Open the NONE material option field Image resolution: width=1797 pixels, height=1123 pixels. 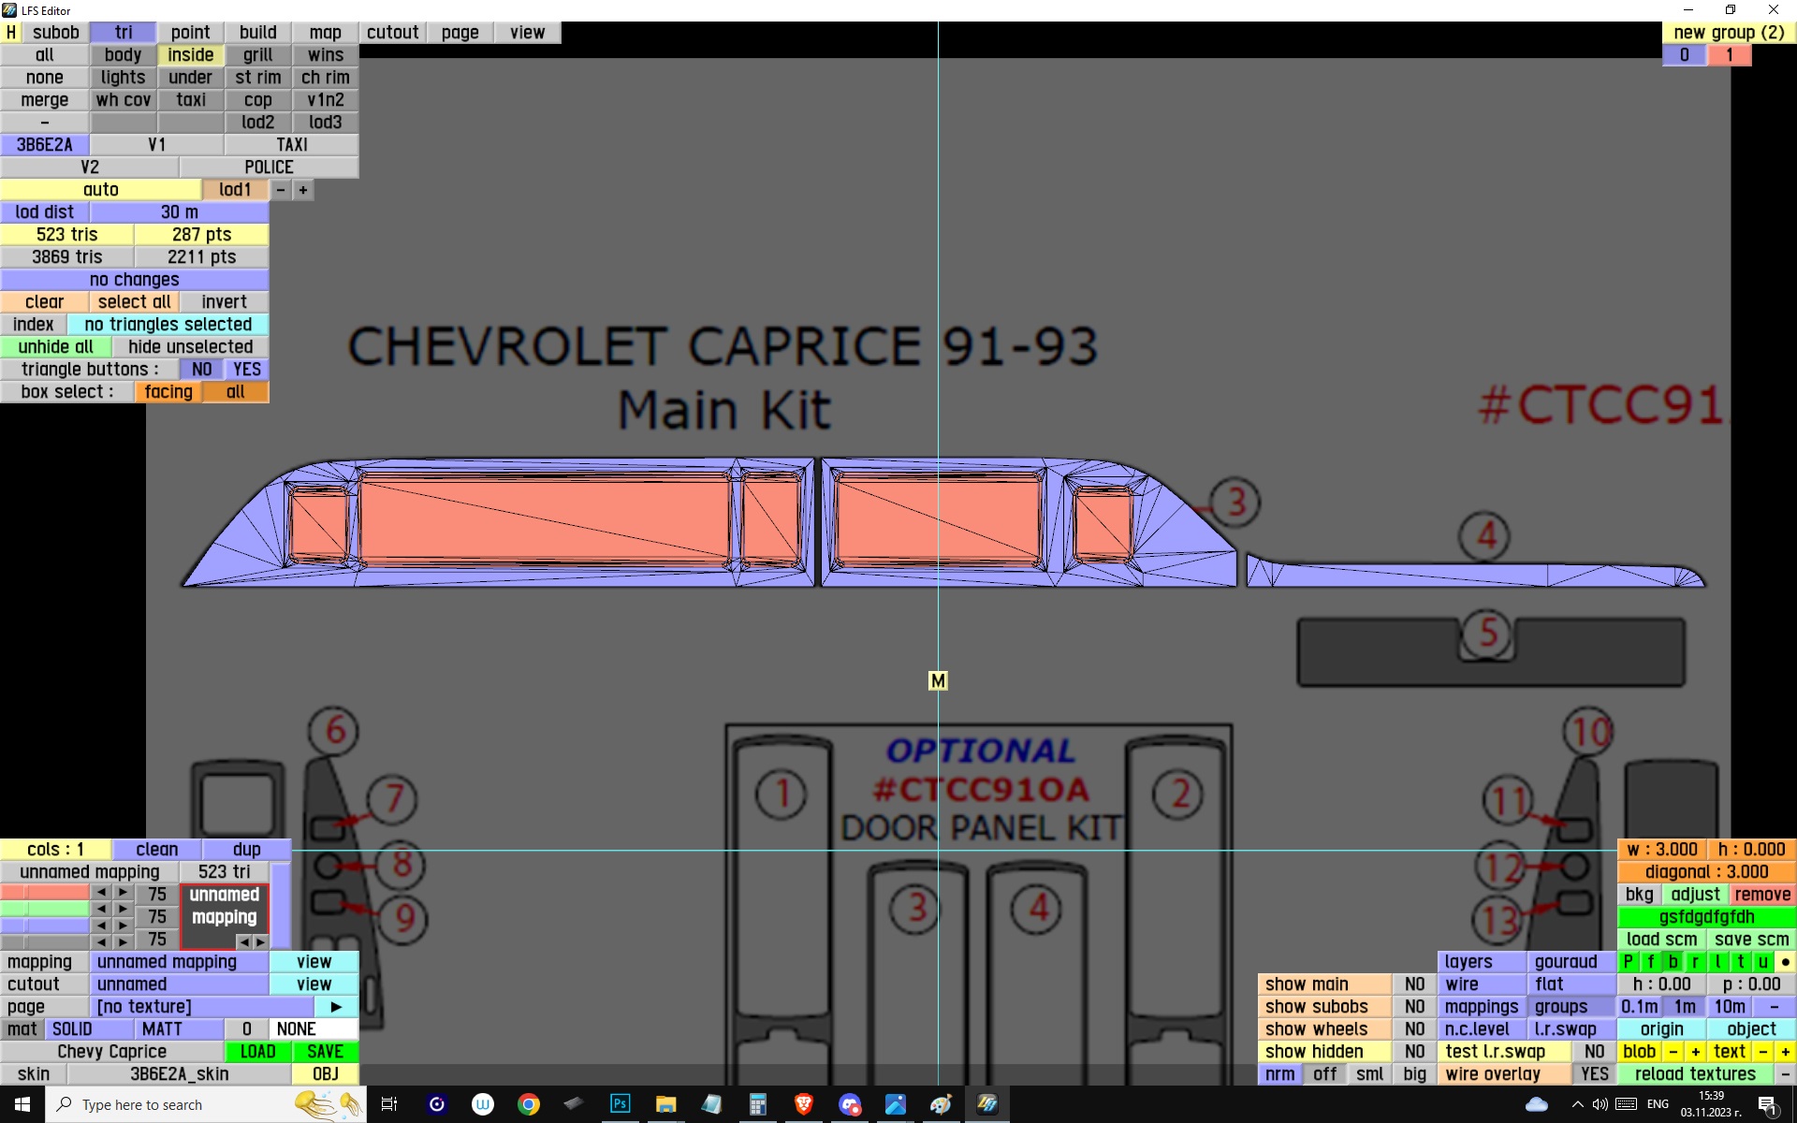point(296,1029)
